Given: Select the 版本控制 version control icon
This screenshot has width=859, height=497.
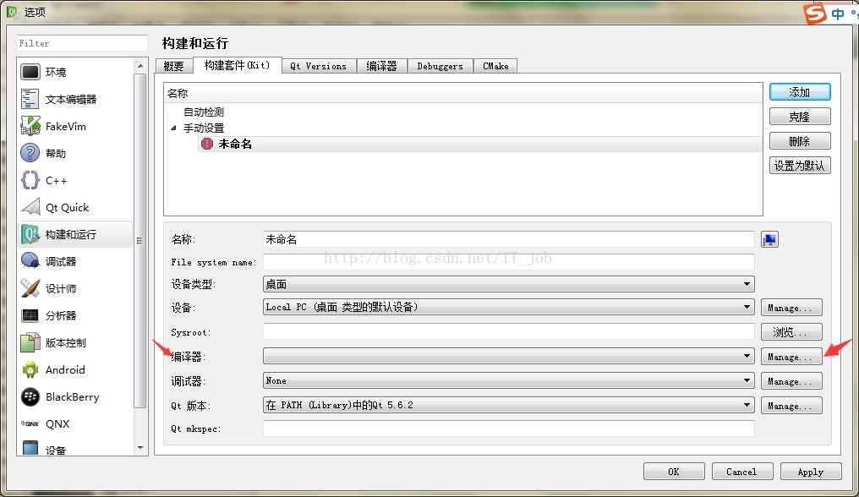Looking at the screenshot, I should tap(30, 342).
